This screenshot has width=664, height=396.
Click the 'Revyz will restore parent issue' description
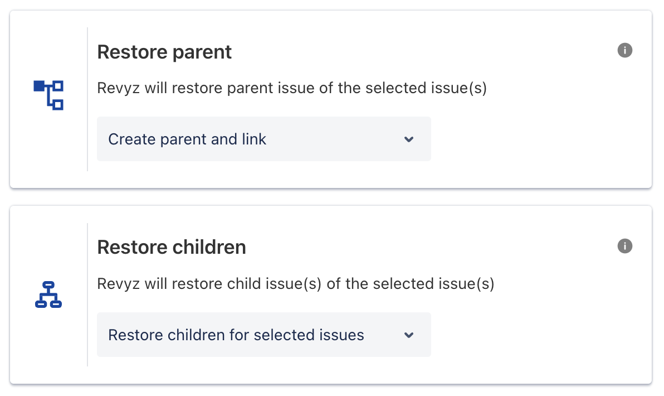pyautogui.click(x=292, y=89)
